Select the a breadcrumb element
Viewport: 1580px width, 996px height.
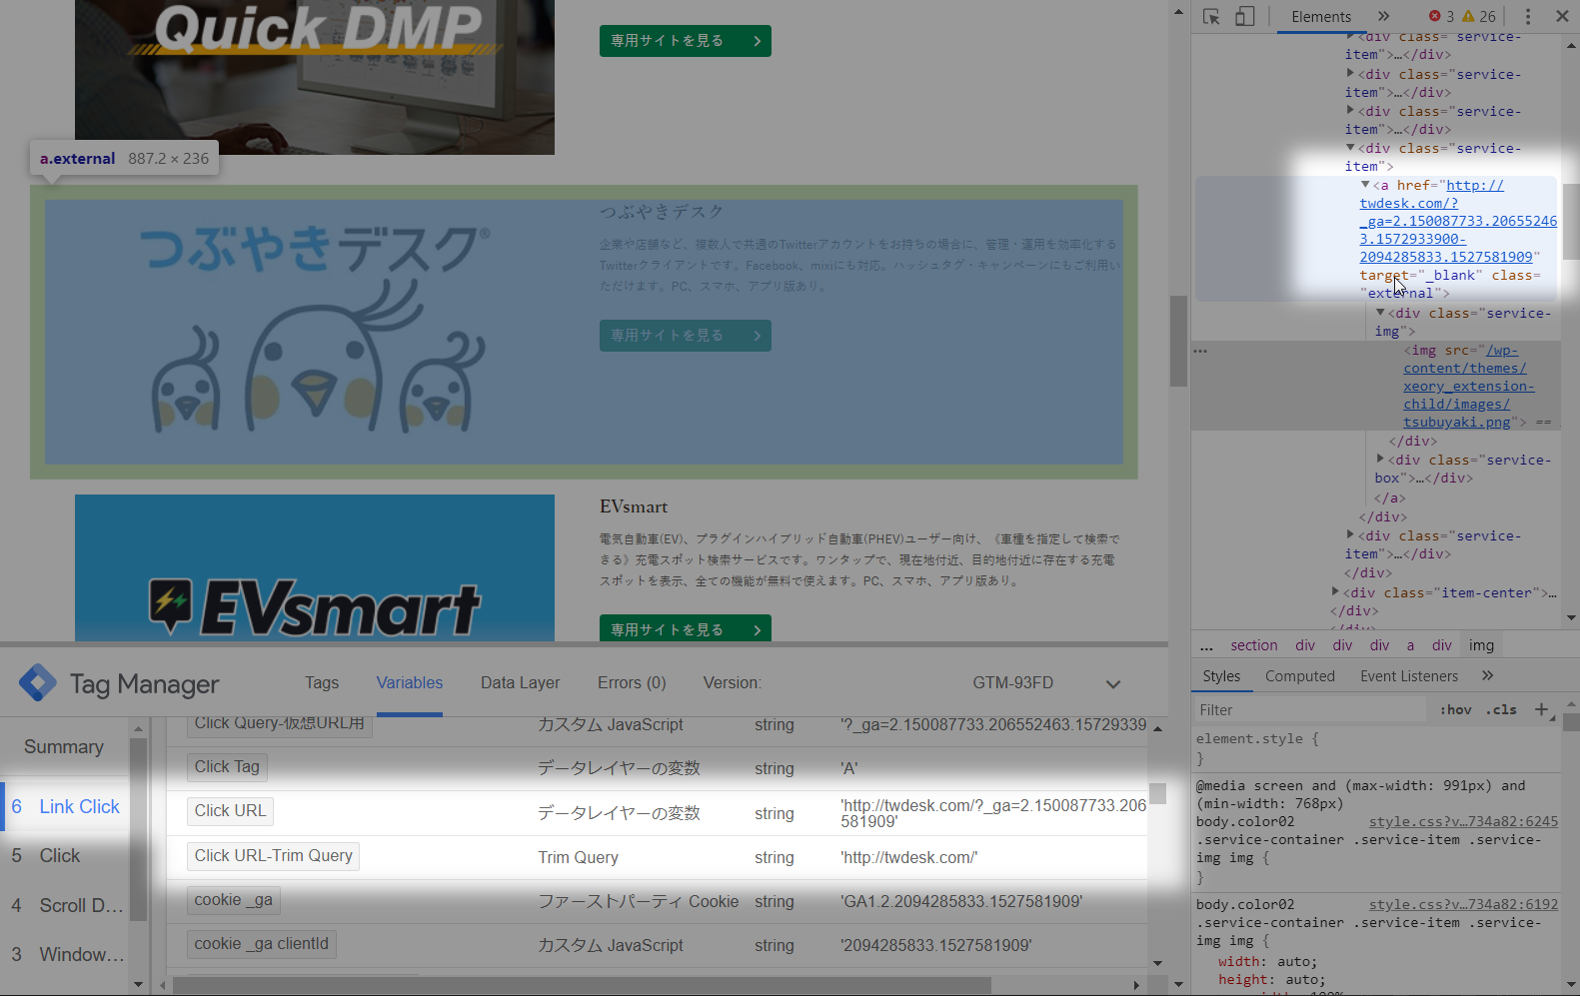click(x=1410, y=645)
